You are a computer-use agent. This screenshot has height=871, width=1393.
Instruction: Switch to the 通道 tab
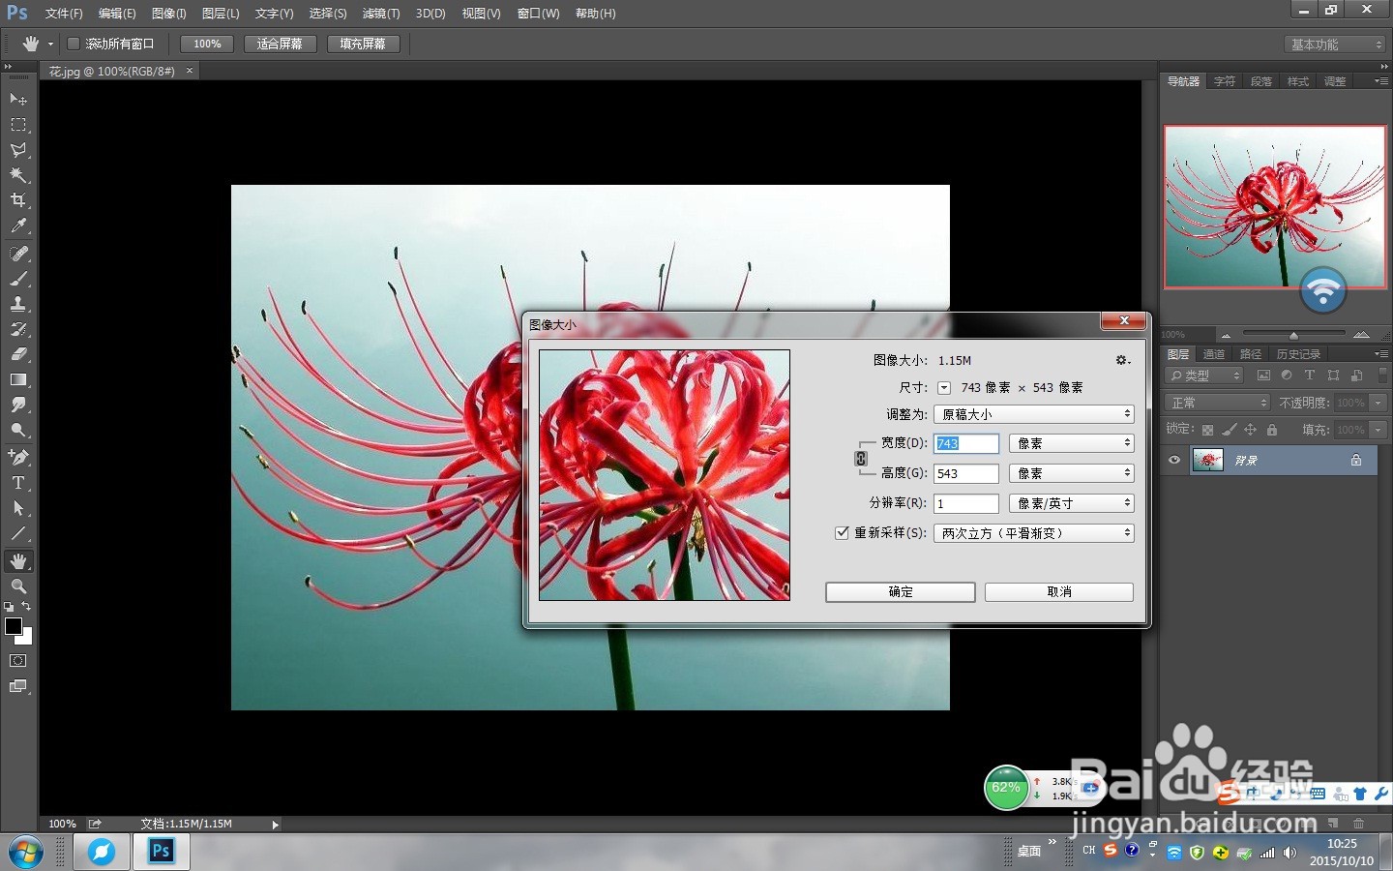coord(1214,354)
